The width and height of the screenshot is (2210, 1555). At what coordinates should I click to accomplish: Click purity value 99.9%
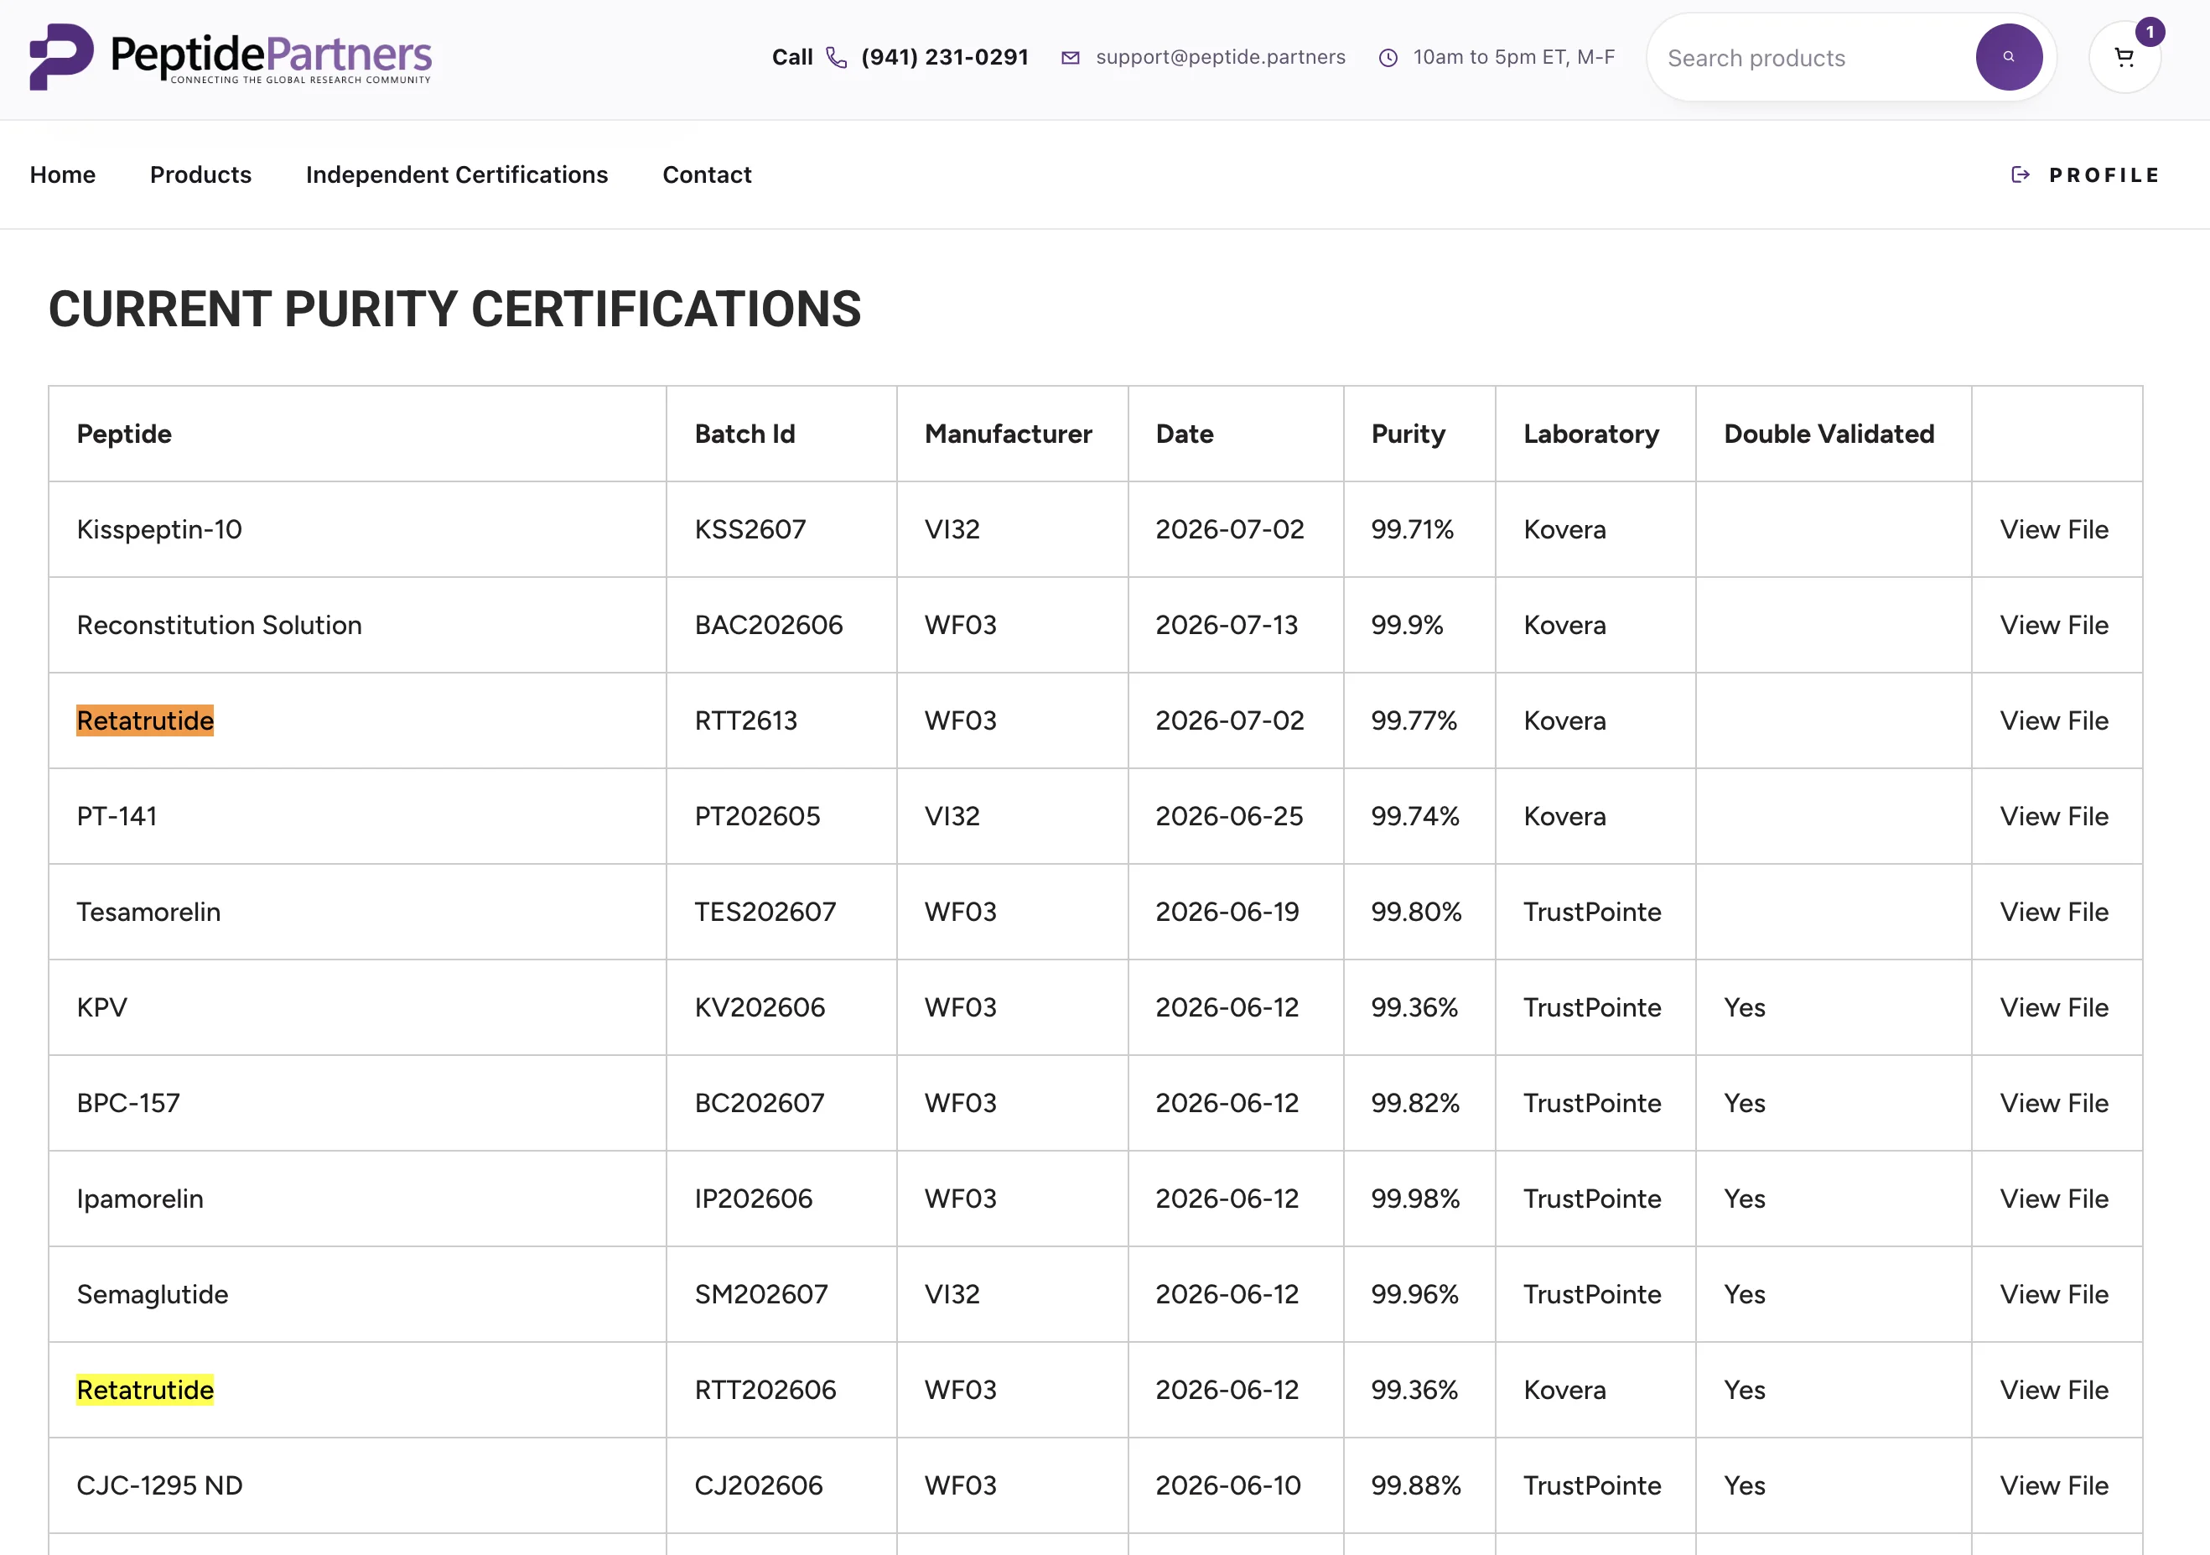1406,624
